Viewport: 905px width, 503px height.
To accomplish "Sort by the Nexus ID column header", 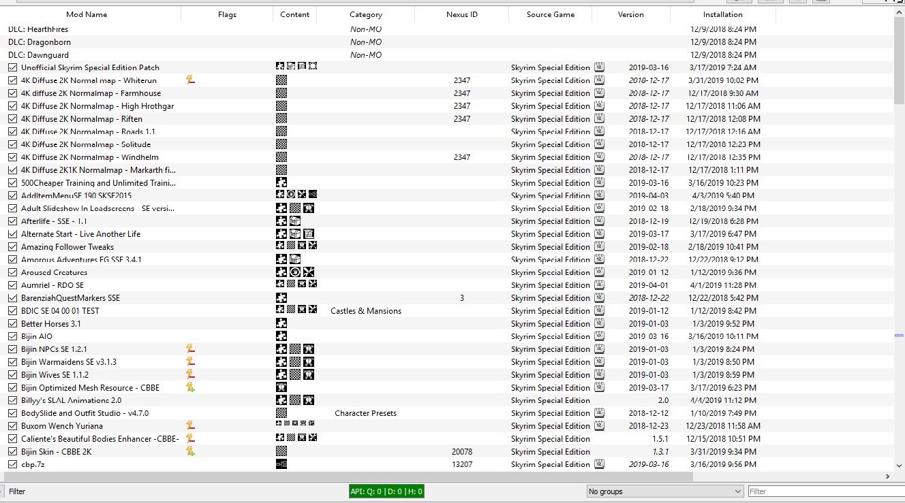I will pos(461,14).
